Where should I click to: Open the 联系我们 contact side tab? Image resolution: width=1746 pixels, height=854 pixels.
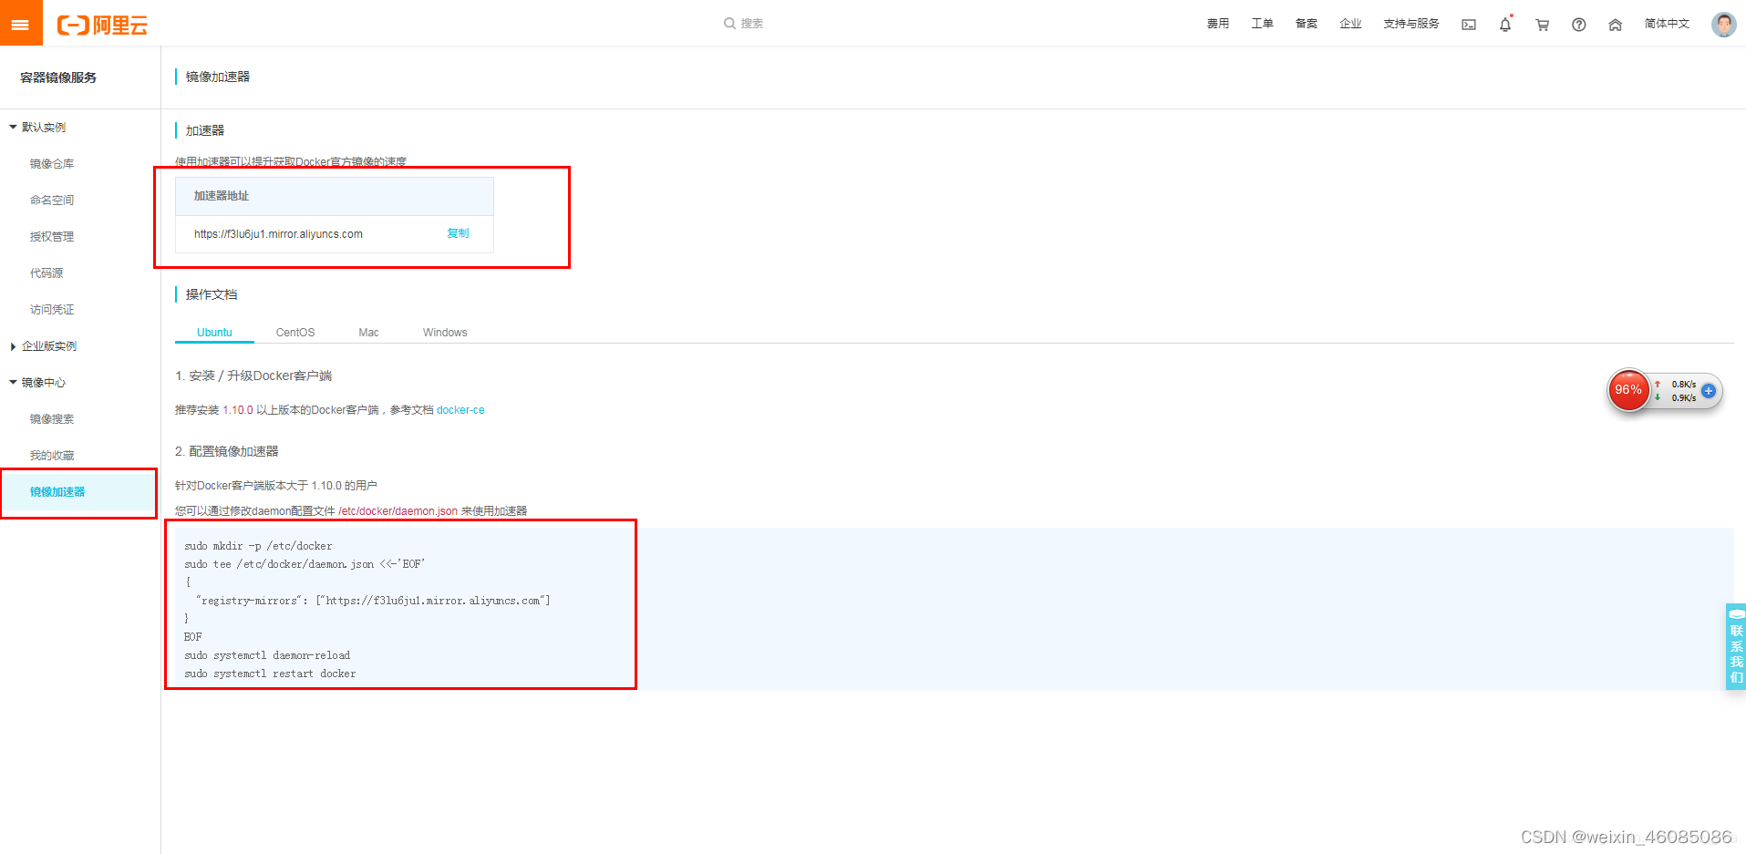(x=1736, y=646)
